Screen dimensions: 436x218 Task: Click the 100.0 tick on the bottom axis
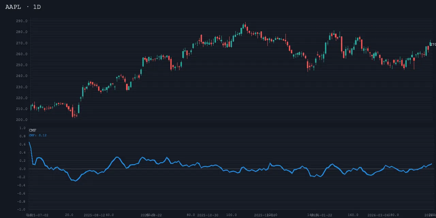(x=231, y=215)
